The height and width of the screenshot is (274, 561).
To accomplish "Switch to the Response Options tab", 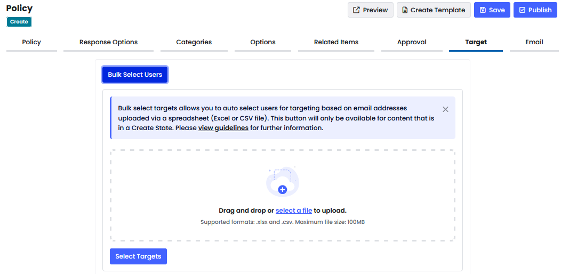I will click(x=108, y=42).
